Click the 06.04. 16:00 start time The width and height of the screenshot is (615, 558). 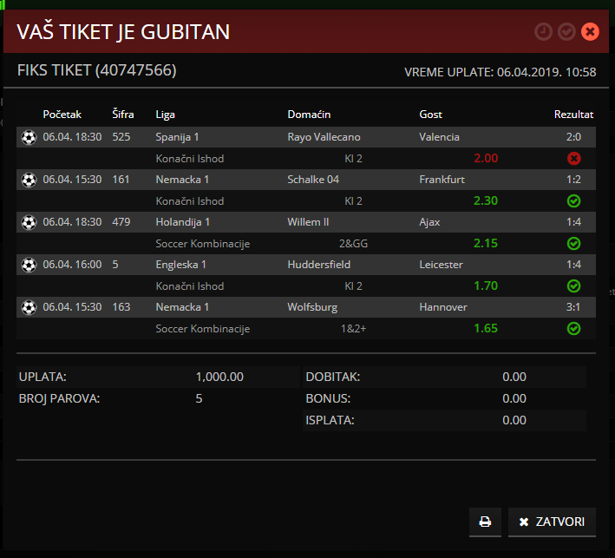[72, 265]
